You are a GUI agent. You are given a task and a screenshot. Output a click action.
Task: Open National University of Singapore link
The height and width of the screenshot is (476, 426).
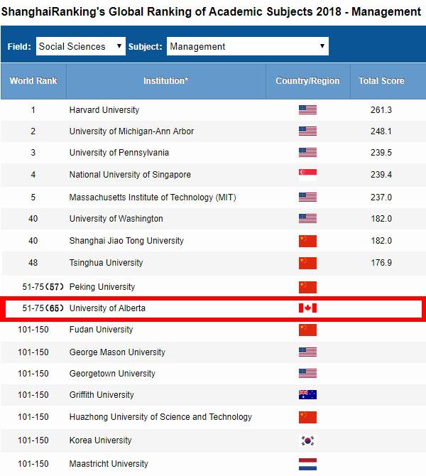[130, 175]
